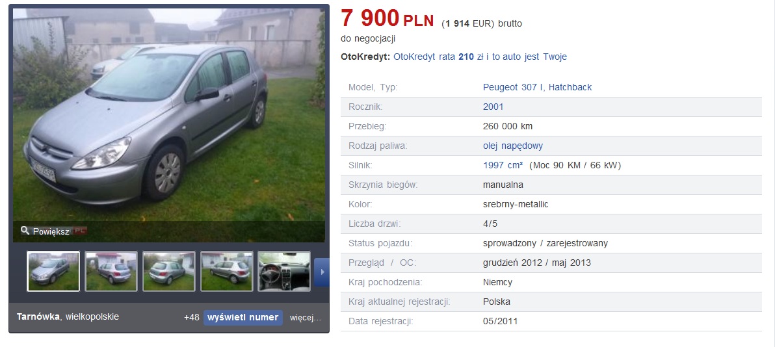This screenshot has width=775, height=347.
Task: Click Peugeot 307 I model link
Action: [514, 88]
